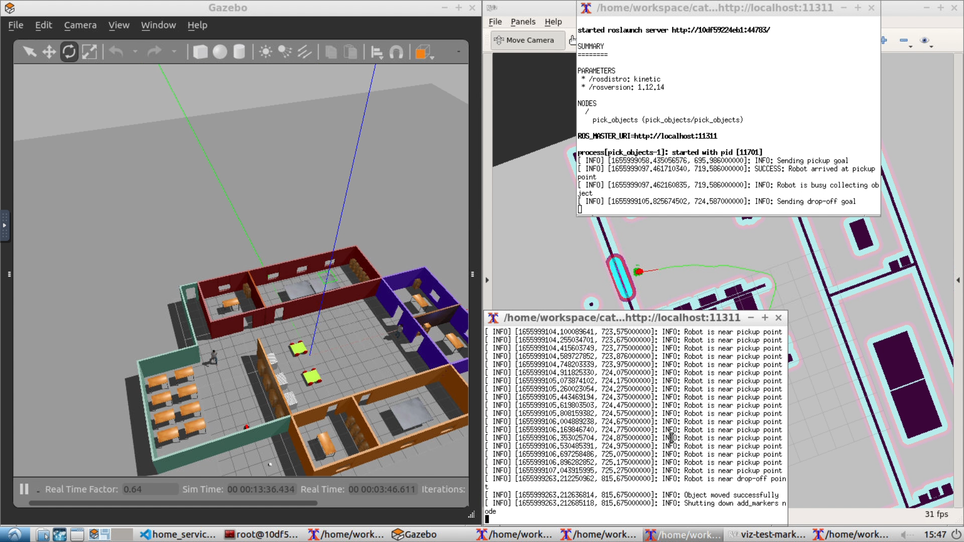Open the RViz eye visibility dropdown

tap(926, 41)
